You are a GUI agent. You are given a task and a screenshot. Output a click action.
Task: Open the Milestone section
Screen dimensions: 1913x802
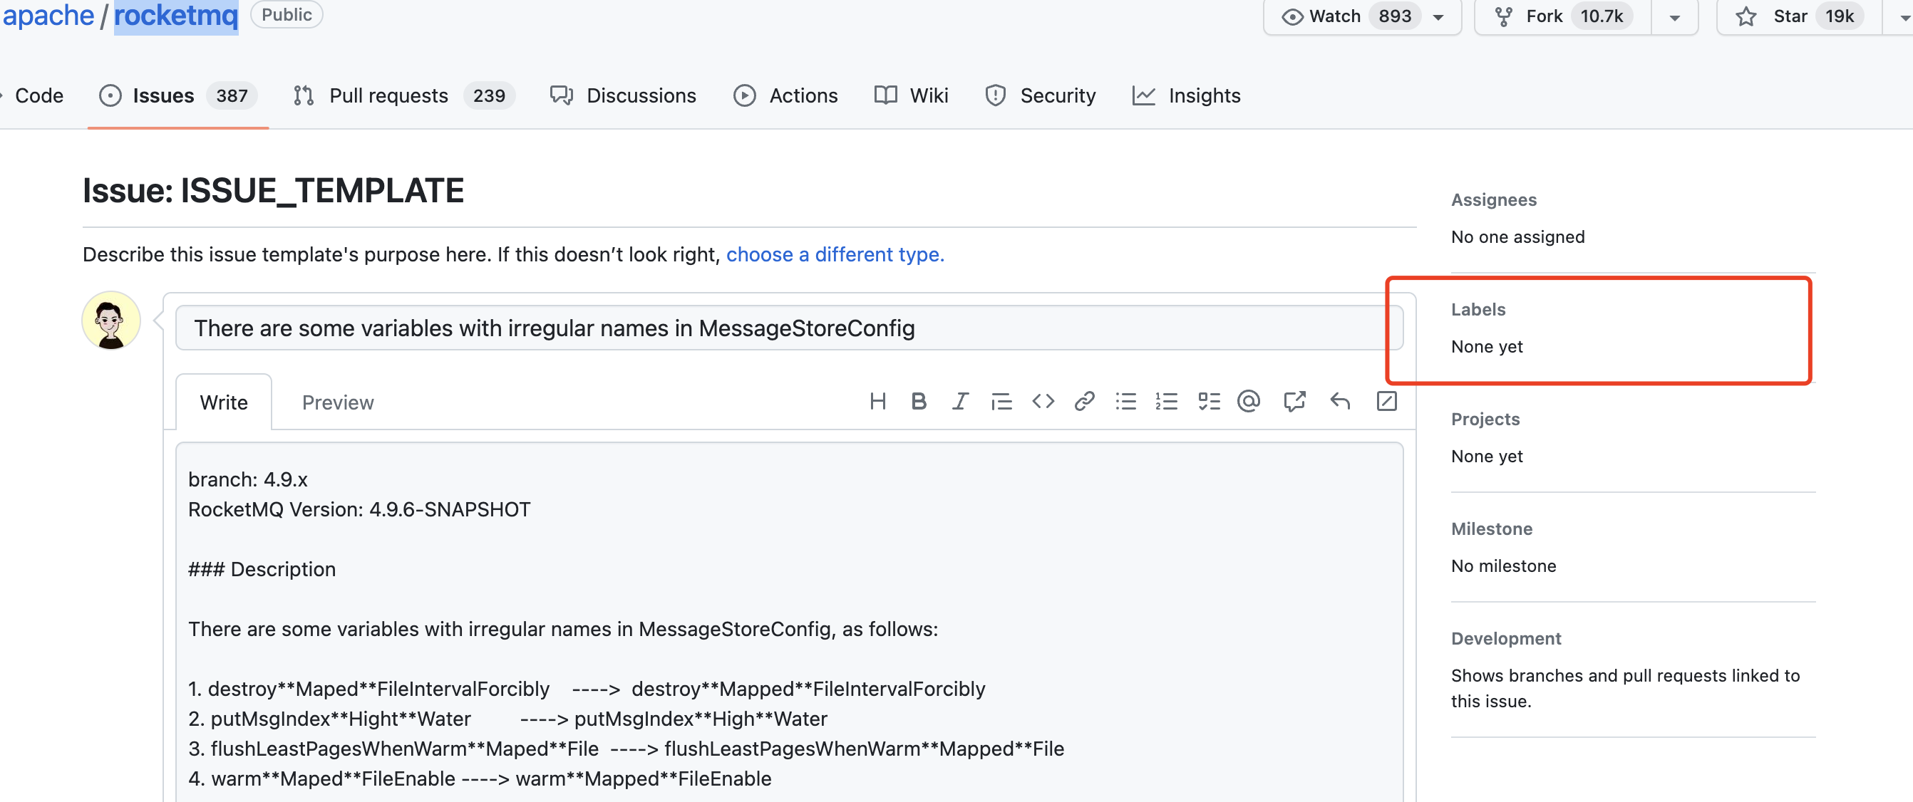1491,529
